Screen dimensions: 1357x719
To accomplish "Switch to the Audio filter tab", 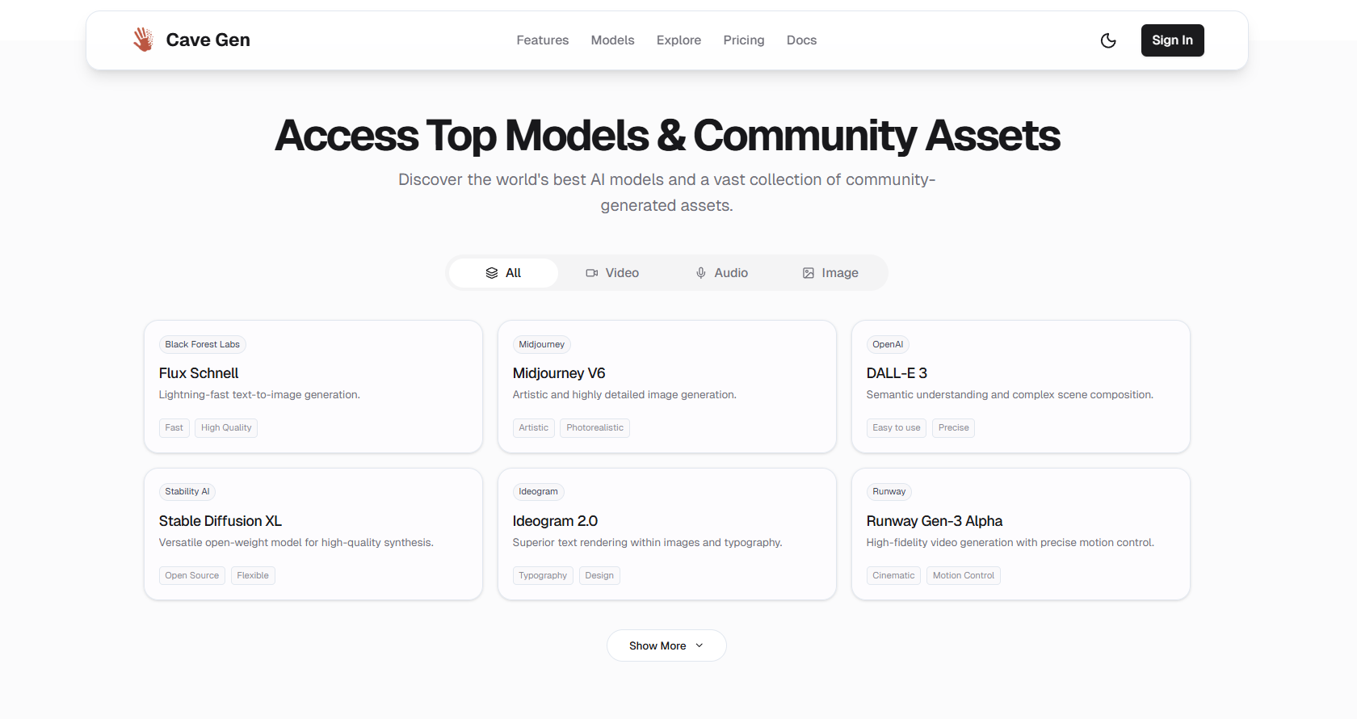I will point(721,273).
